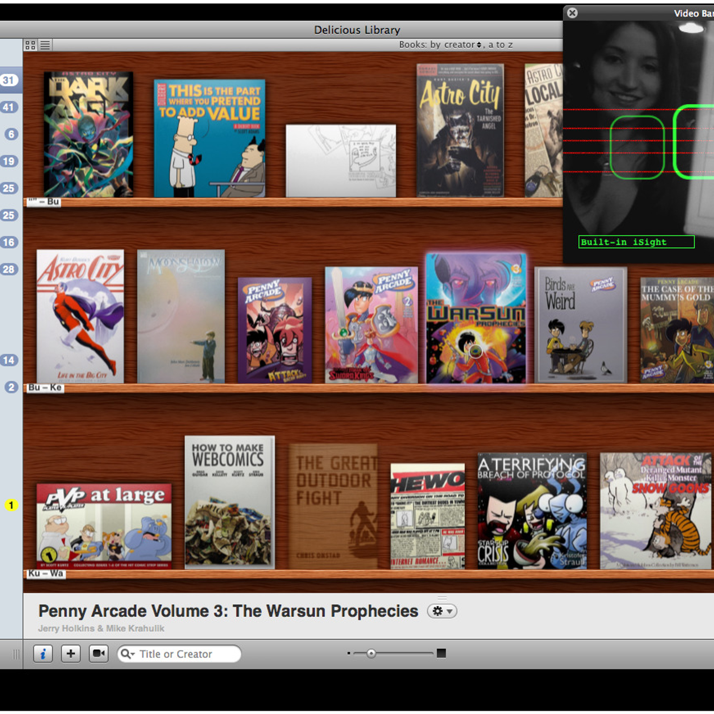Image resolution: width=714 pixels, height=714 pixels.
Task: Select Penny Arcade Sword Kings volume 2 cover
Action: click(372, 325)
